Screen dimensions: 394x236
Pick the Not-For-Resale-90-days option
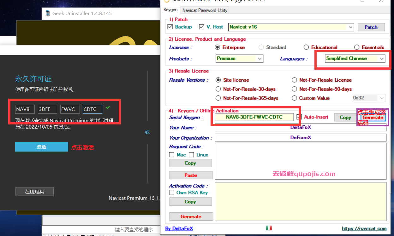point(294,89)
